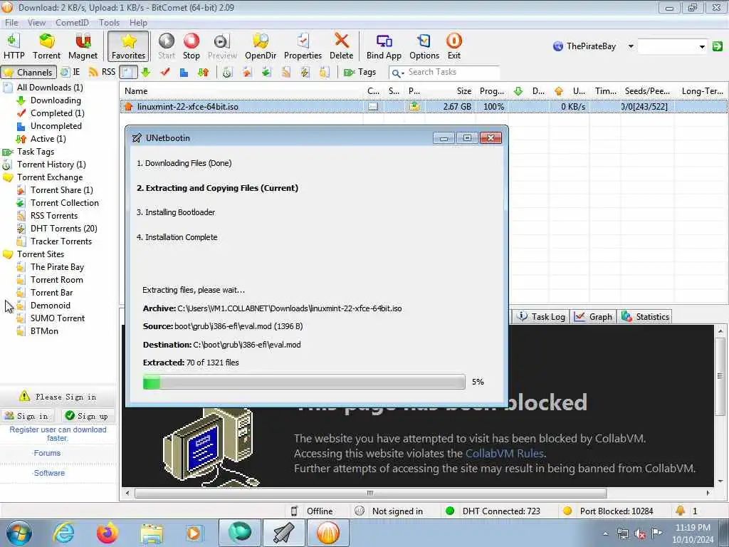Viewport: 729px width, 547px height.
Task: Open the Software link
Action: [x=49, y=473]
